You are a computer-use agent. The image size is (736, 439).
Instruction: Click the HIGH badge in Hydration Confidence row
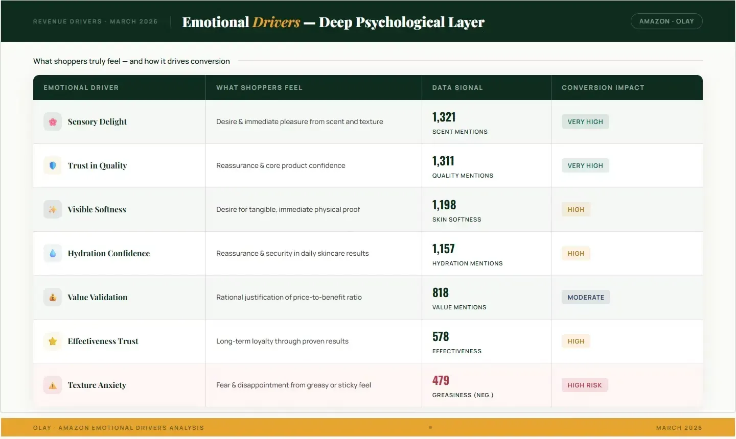click(576, 254)
